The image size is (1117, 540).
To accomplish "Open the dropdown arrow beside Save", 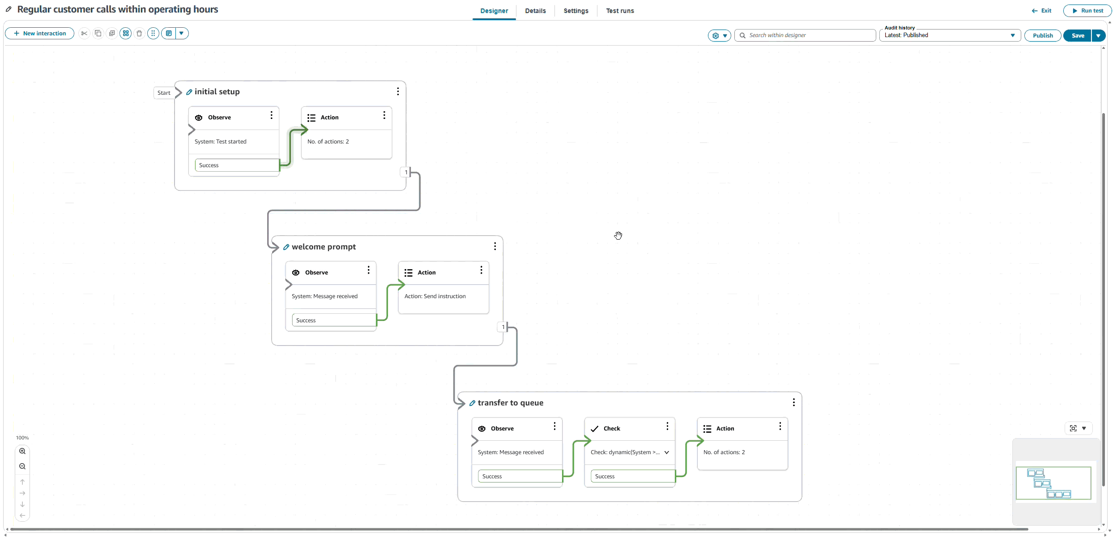I will click(x=1098, y=36).
